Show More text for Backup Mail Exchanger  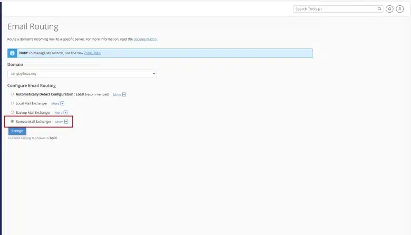point(58,113)
